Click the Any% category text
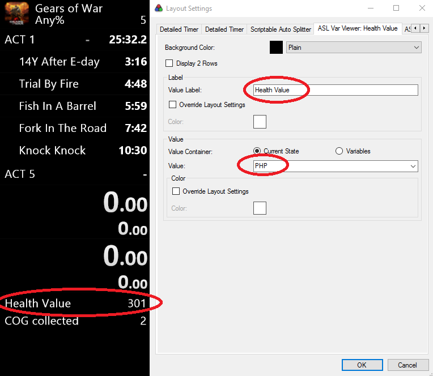 (x=50, y=20)
